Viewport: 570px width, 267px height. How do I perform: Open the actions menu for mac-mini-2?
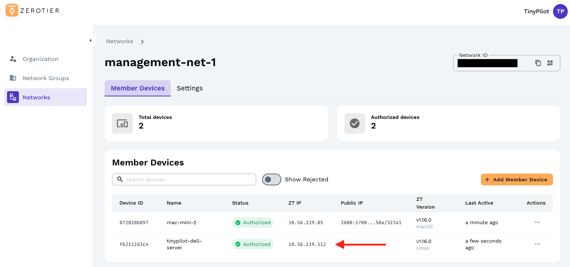[537, 222]
